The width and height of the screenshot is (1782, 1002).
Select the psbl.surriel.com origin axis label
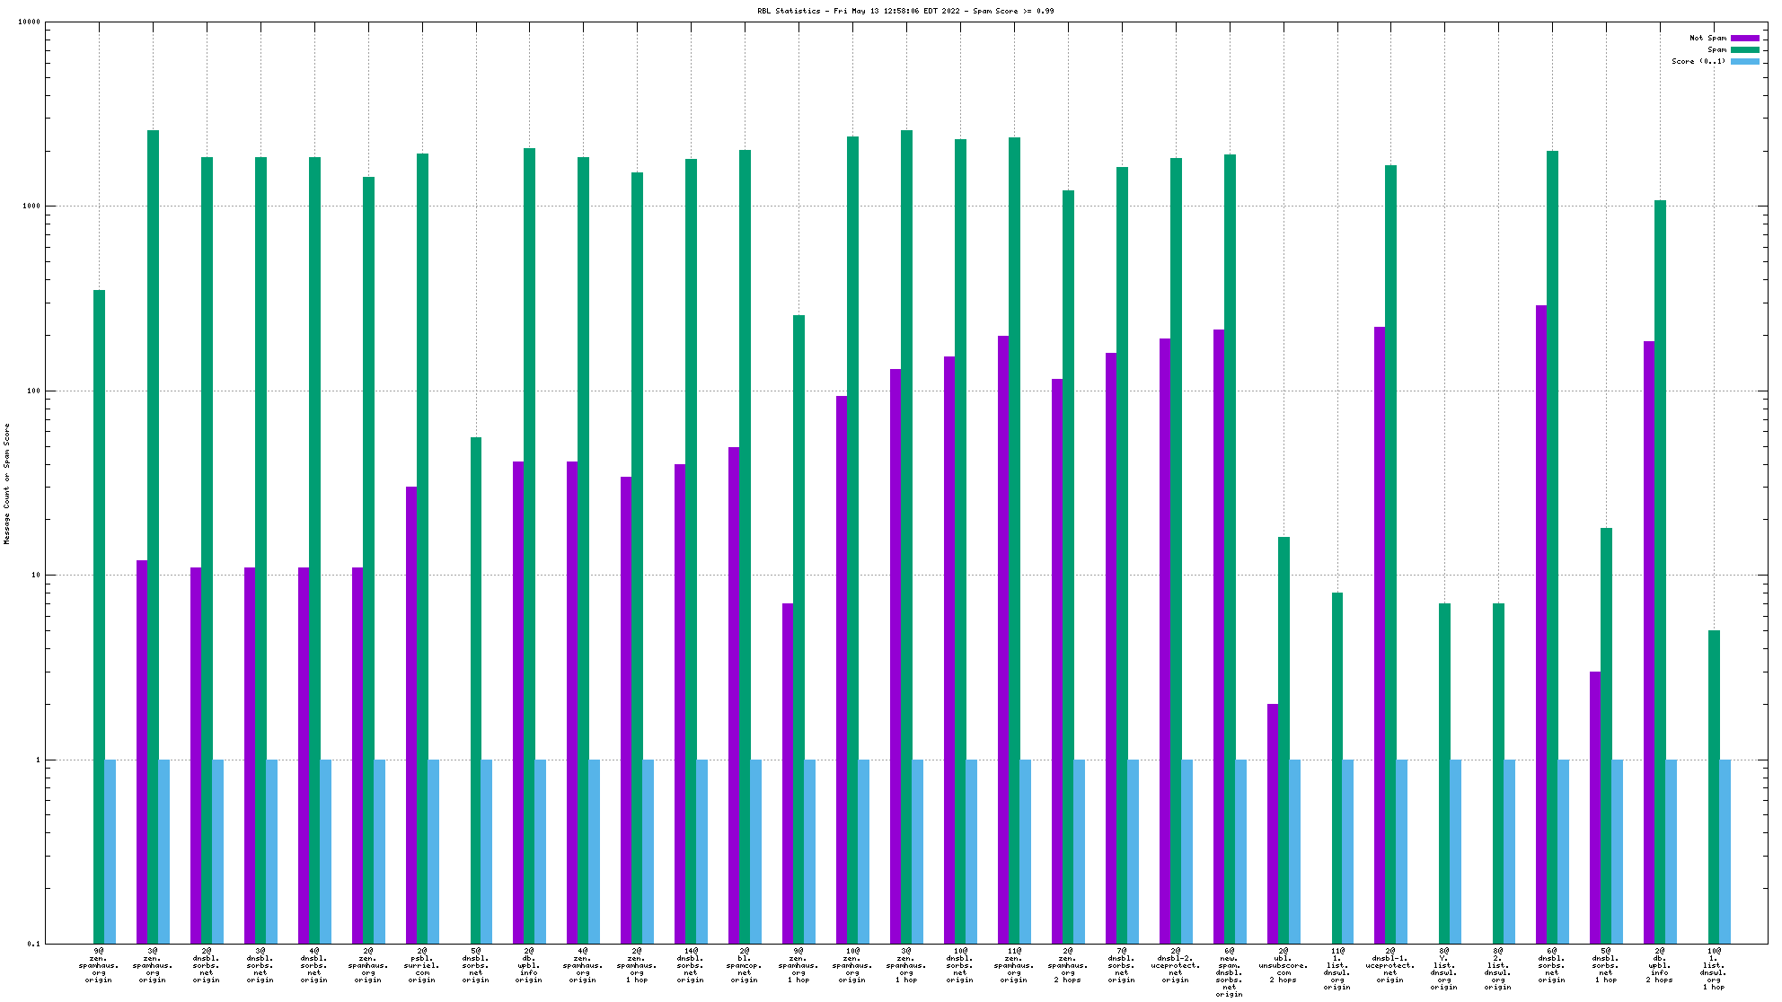(x=421, y=965)
